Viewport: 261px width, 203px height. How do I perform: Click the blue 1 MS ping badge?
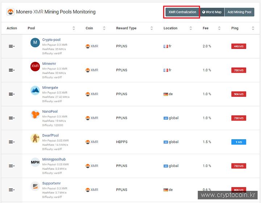[x=239, y=142]
